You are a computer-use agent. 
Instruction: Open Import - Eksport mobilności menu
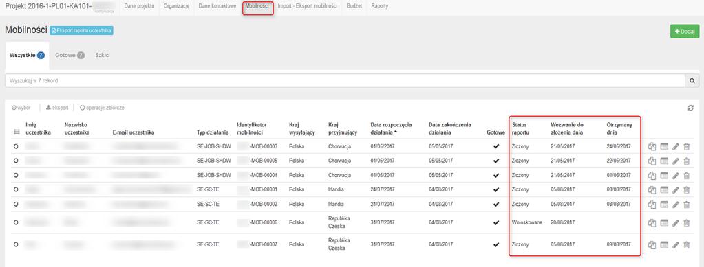308,7
